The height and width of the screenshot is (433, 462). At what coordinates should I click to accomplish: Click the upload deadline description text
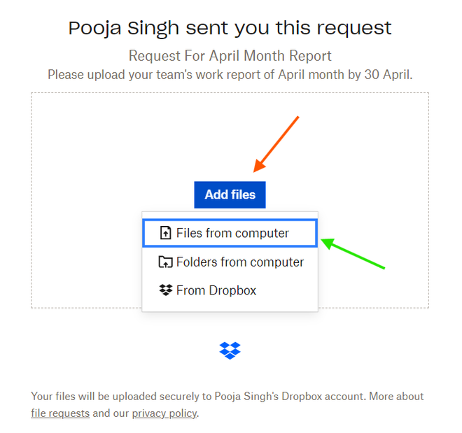[230, 74]
